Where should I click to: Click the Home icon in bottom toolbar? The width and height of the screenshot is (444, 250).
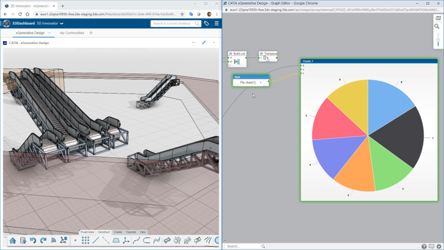[13, 241]
